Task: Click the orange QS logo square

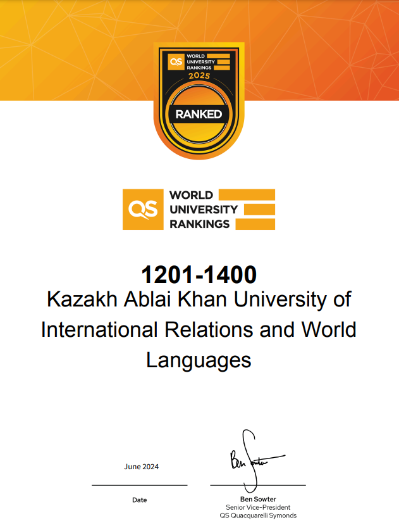Action: tap(143, 210)
